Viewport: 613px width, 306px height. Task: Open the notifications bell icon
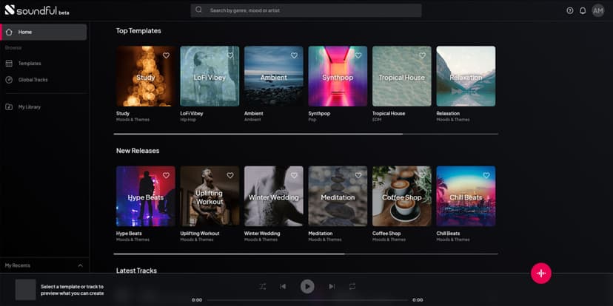point(583,10)
